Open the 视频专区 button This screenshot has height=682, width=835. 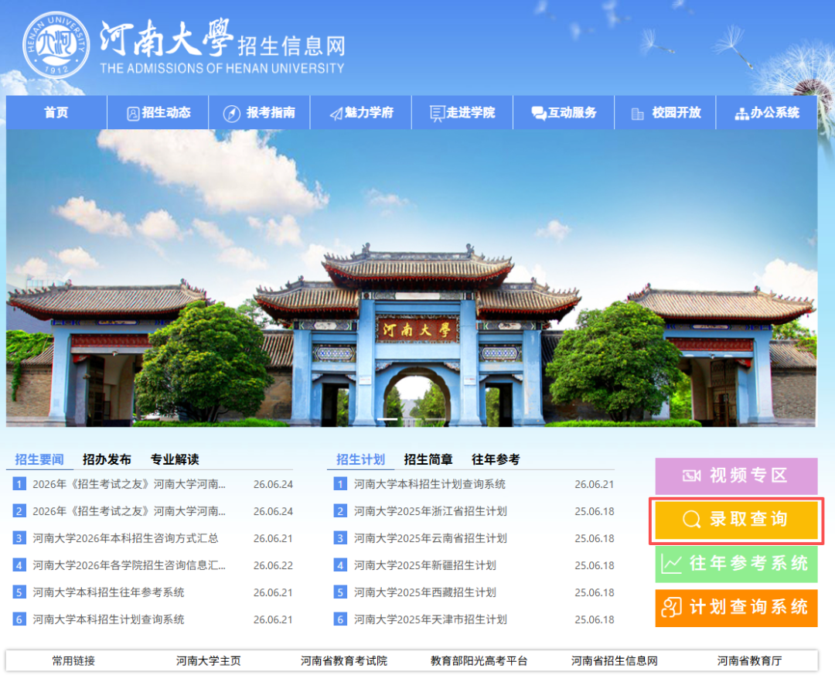tap(736, 476)
